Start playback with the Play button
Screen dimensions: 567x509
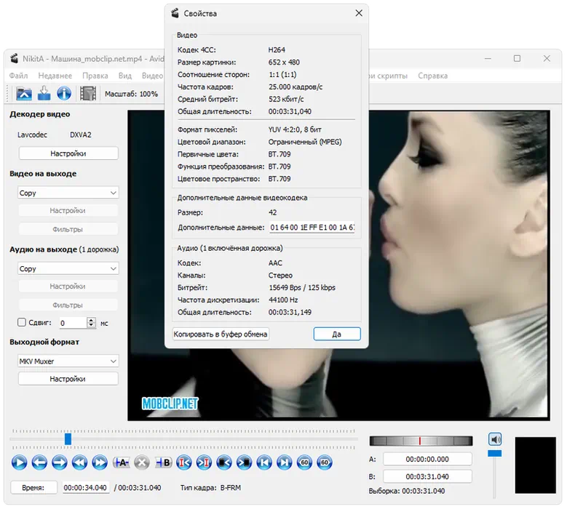(x=19, y=462)
